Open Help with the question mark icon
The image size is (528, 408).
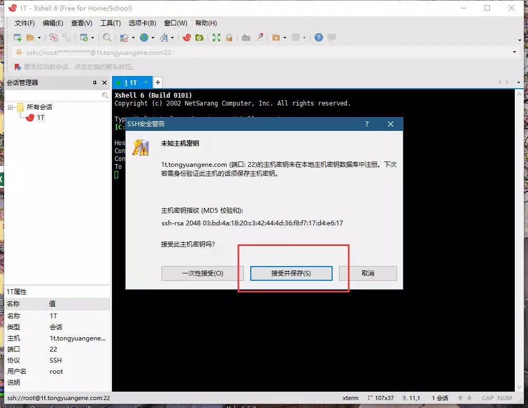click(x=319, y=37)
